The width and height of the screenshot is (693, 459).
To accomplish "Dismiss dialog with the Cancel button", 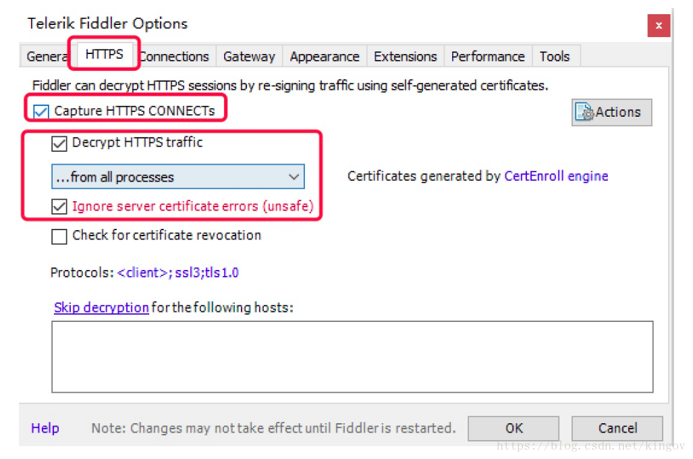I will click(x=617, y=428).
